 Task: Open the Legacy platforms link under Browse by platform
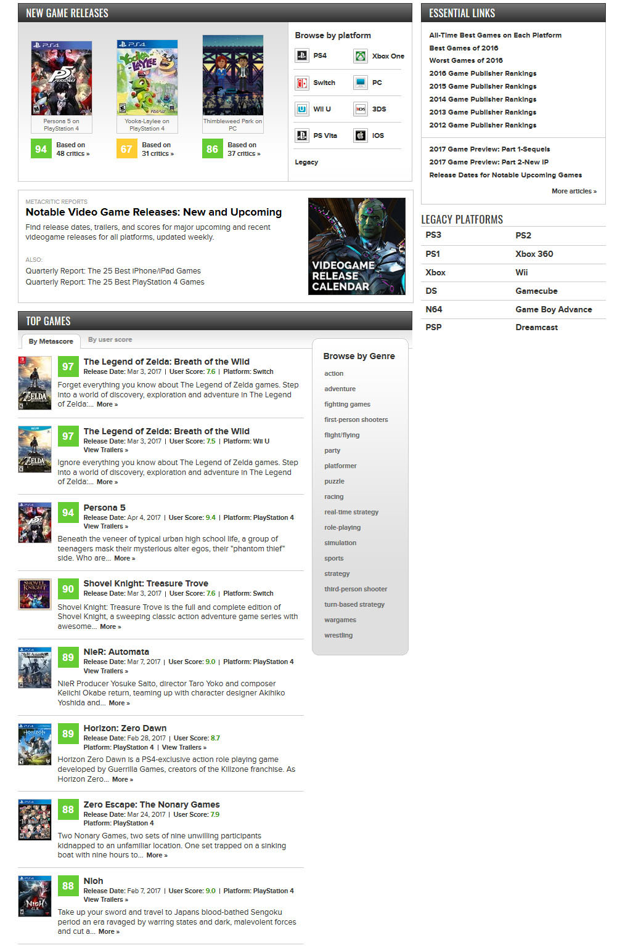coord(306,162)
